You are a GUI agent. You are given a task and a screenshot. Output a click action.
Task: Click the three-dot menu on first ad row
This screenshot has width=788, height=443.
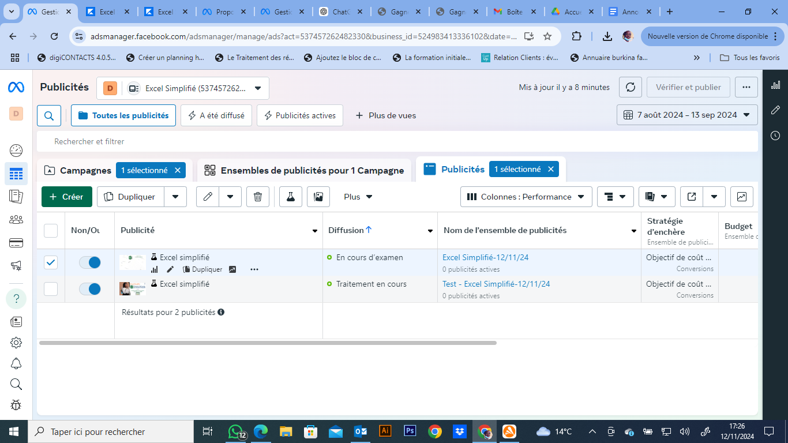pos(254,269)
